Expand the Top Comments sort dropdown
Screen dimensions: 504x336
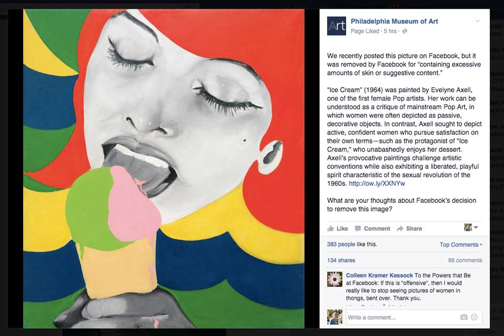point(461,244)
